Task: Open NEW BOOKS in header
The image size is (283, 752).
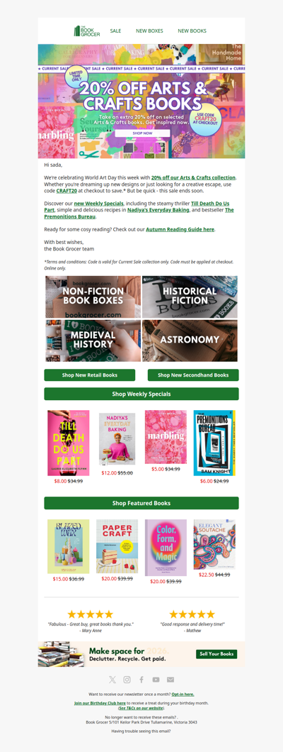Action: pos(192,31)
